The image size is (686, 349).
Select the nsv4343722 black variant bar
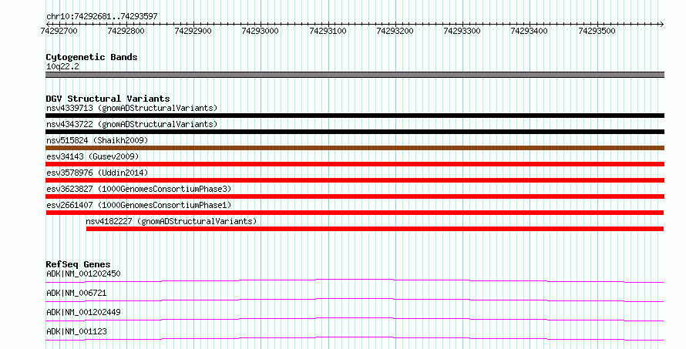click(x=355, y=132)
